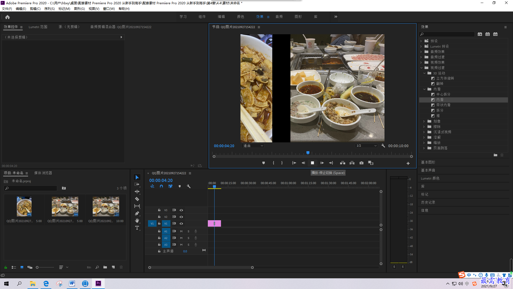Click project panel thumbnail zoom slider
Screen dimensions: 513x289
point(45,267)
